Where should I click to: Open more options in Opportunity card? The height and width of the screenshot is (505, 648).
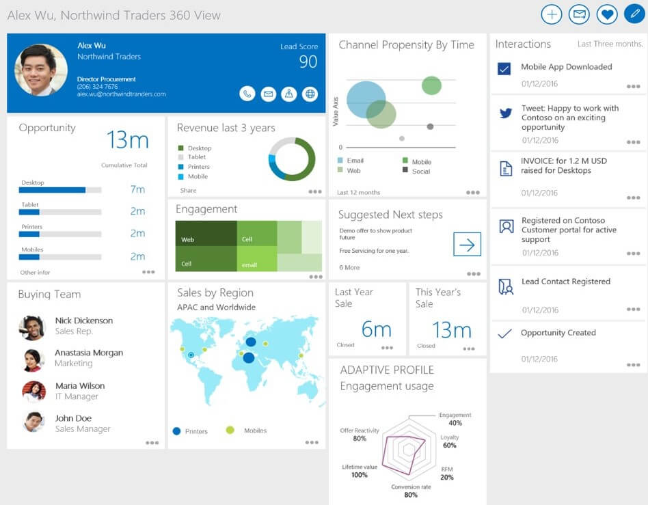click(148, 272)
